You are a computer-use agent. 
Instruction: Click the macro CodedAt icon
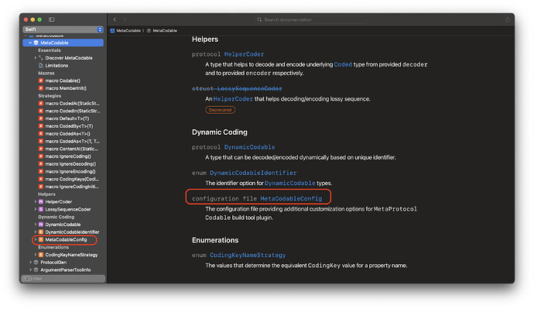tap(41, 103)
